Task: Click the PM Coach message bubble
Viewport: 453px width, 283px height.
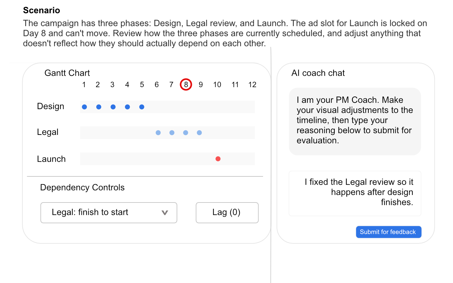Action: (355, 121)
